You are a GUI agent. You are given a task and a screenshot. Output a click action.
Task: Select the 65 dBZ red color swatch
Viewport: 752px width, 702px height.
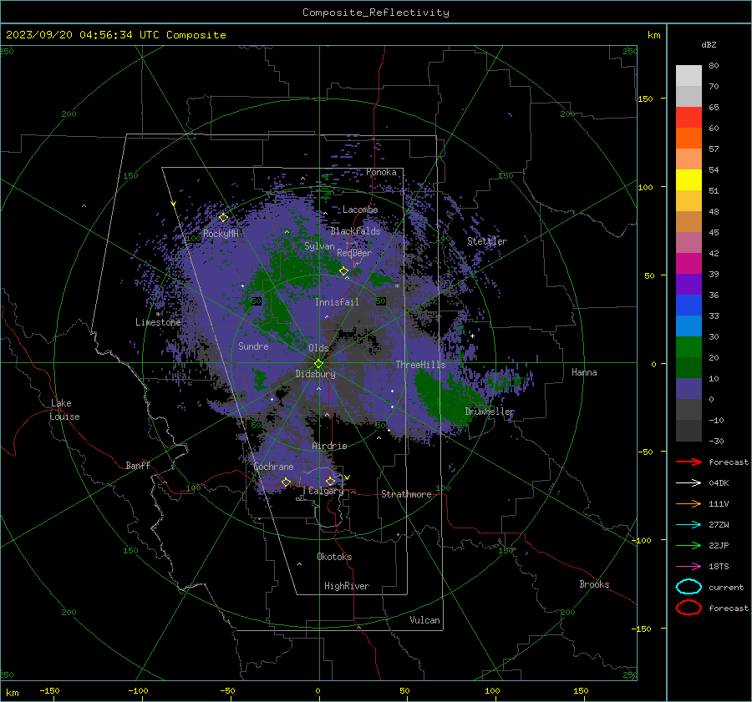(x=688, y=118)
